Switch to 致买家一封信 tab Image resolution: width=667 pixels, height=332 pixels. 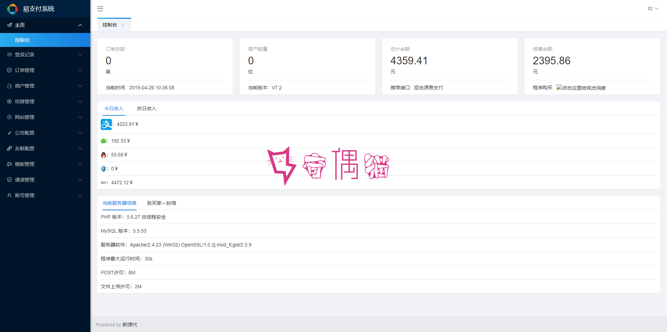162,203
